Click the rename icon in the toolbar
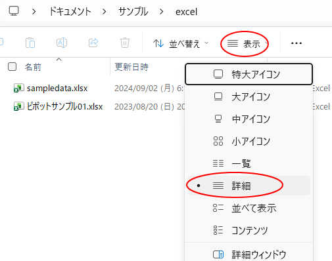The image size is (332, 261). click(x=62, y=43)
